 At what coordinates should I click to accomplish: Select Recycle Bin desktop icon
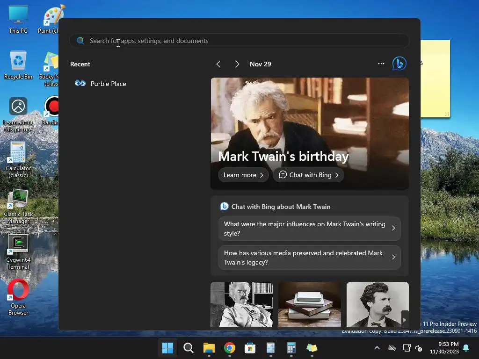(x=18, y=65)
